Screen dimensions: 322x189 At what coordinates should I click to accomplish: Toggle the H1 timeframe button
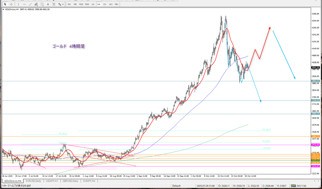(93, 4)
